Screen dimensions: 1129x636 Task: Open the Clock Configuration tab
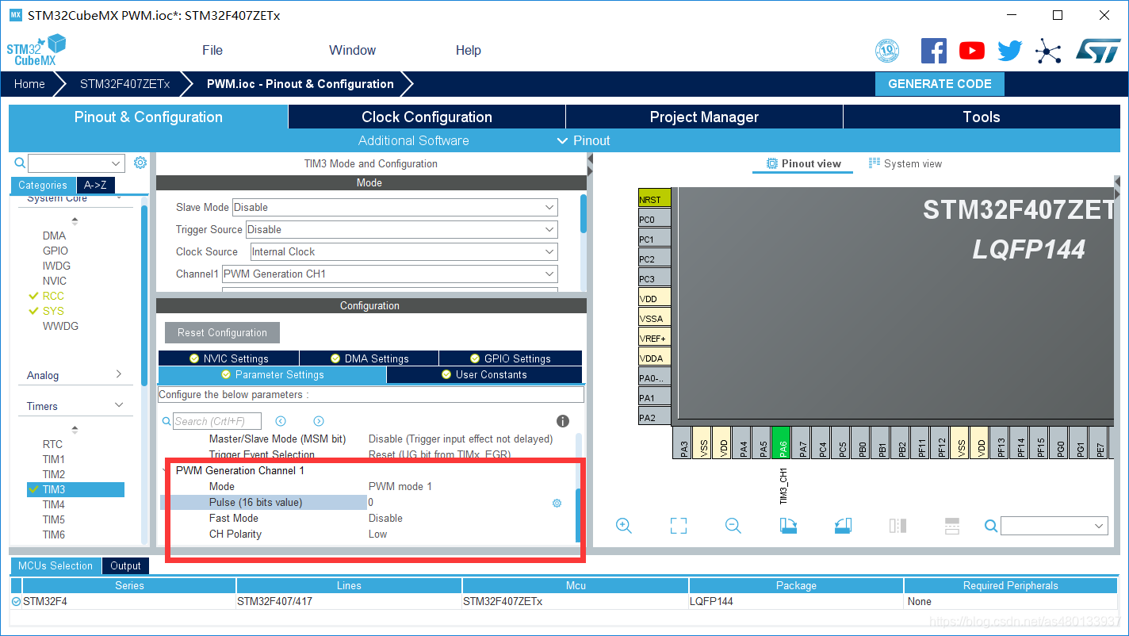tap(427, 117)
